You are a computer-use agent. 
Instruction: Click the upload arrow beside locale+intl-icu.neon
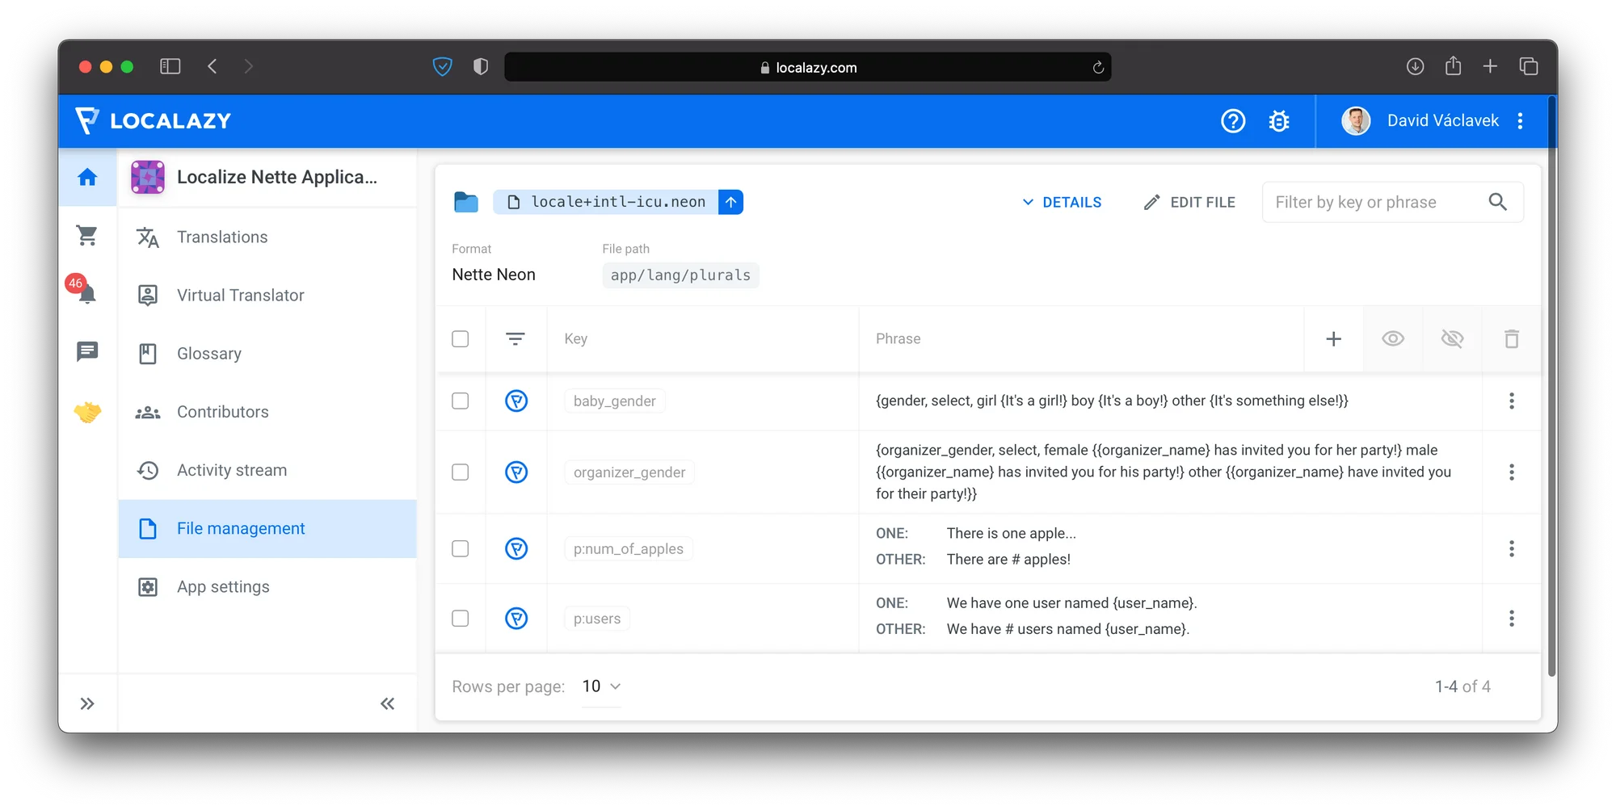730,202
